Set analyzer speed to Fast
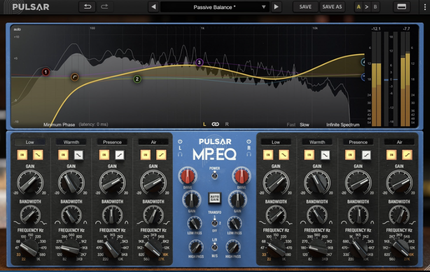This screenshot has width=430, height=272. (291, 125)
